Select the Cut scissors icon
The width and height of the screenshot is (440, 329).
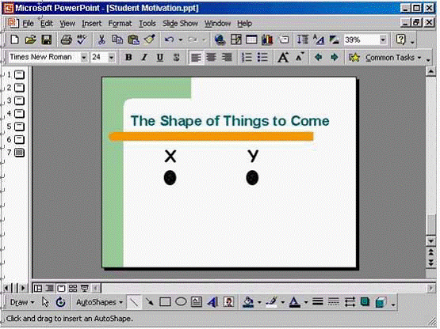[101, 40]
